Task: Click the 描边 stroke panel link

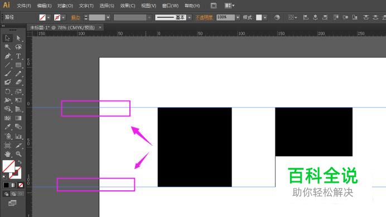Action: click(x=75, y=17)
